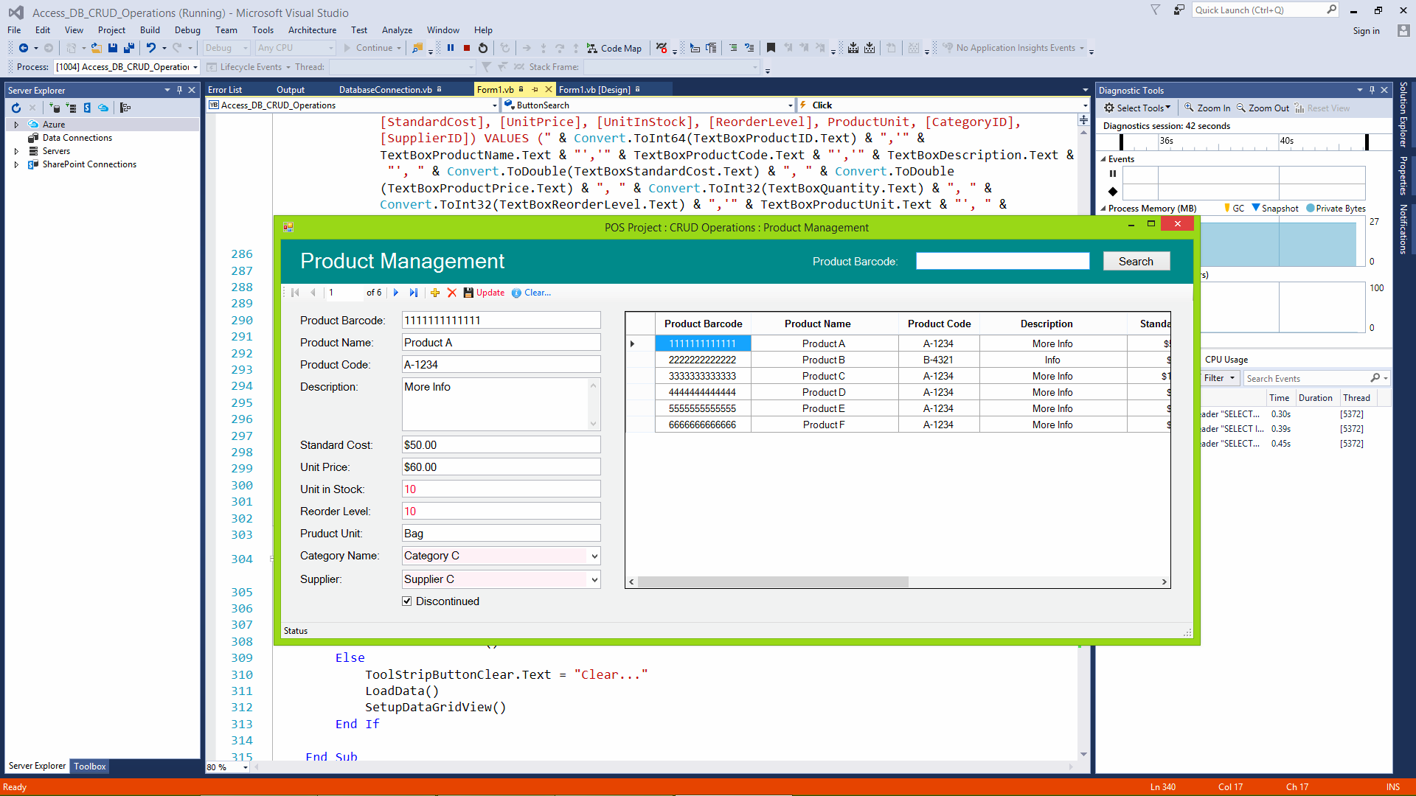Toggle auto-hide pin on Server Explorer panel

point(179,90)
